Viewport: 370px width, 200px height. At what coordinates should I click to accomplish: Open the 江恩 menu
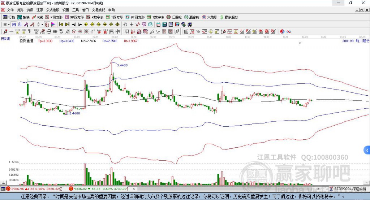[x=40, y=10]
